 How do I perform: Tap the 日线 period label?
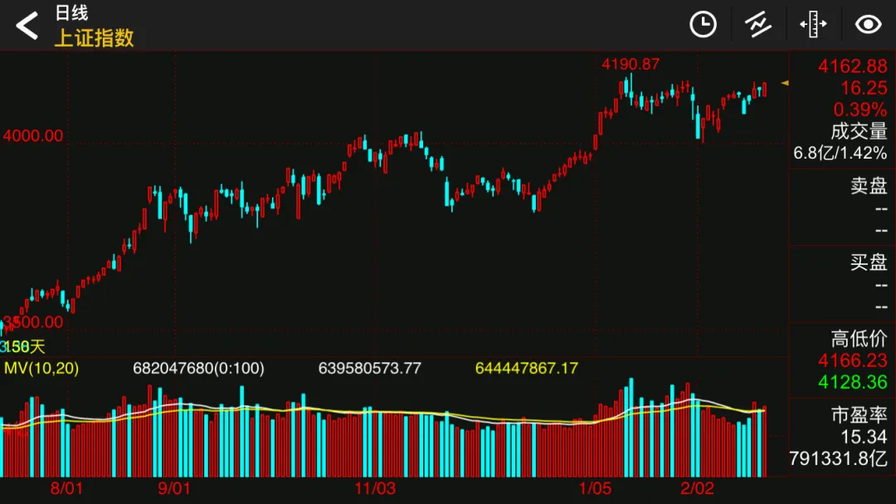click(x=71, y=12)
